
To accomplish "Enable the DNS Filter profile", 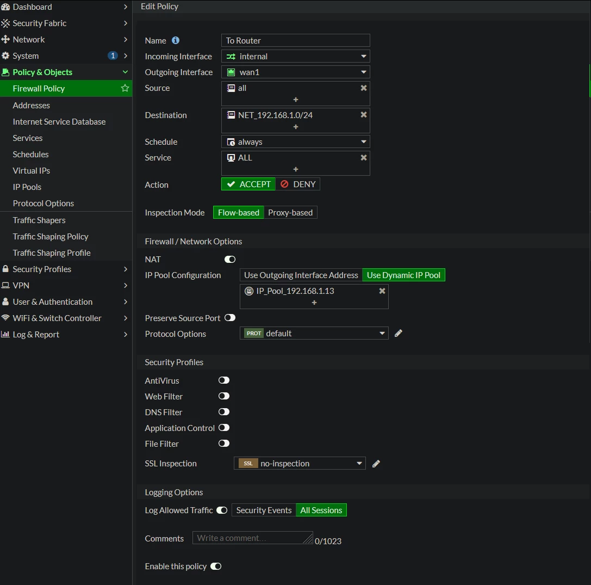I will click(x=224, y=412).
